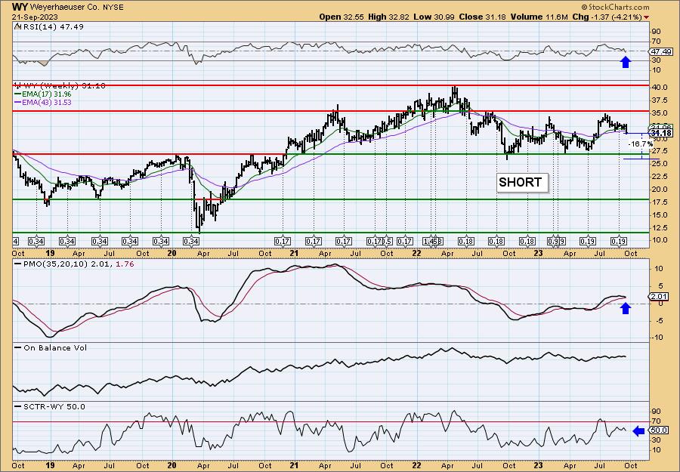Select the RSI(14) 47.49 indicator legend
Viewport: 680px width, 472px height.
49,26
